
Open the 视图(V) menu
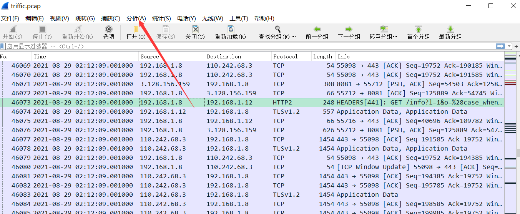[x=60, y=18]
